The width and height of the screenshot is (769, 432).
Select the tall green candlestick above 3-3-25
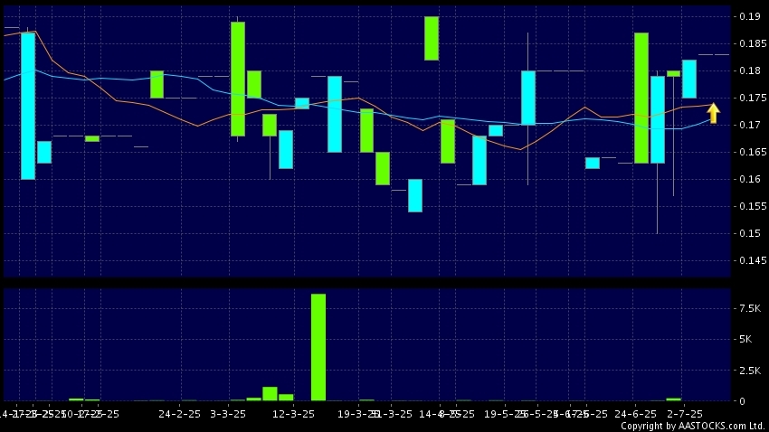click(x=238, y=79)
